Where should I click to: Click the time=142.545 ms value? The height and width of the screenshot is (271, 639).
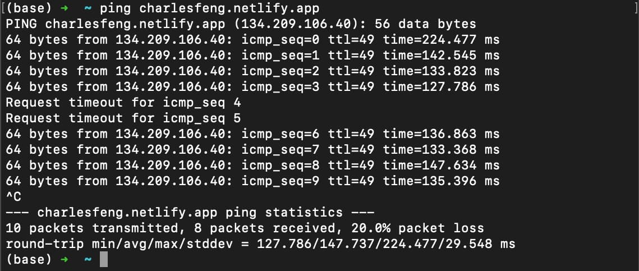(441, 56)
